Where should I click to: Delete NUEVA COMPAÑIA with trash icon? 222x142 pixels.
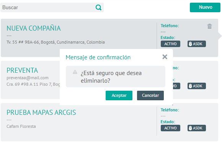(209, 26)
